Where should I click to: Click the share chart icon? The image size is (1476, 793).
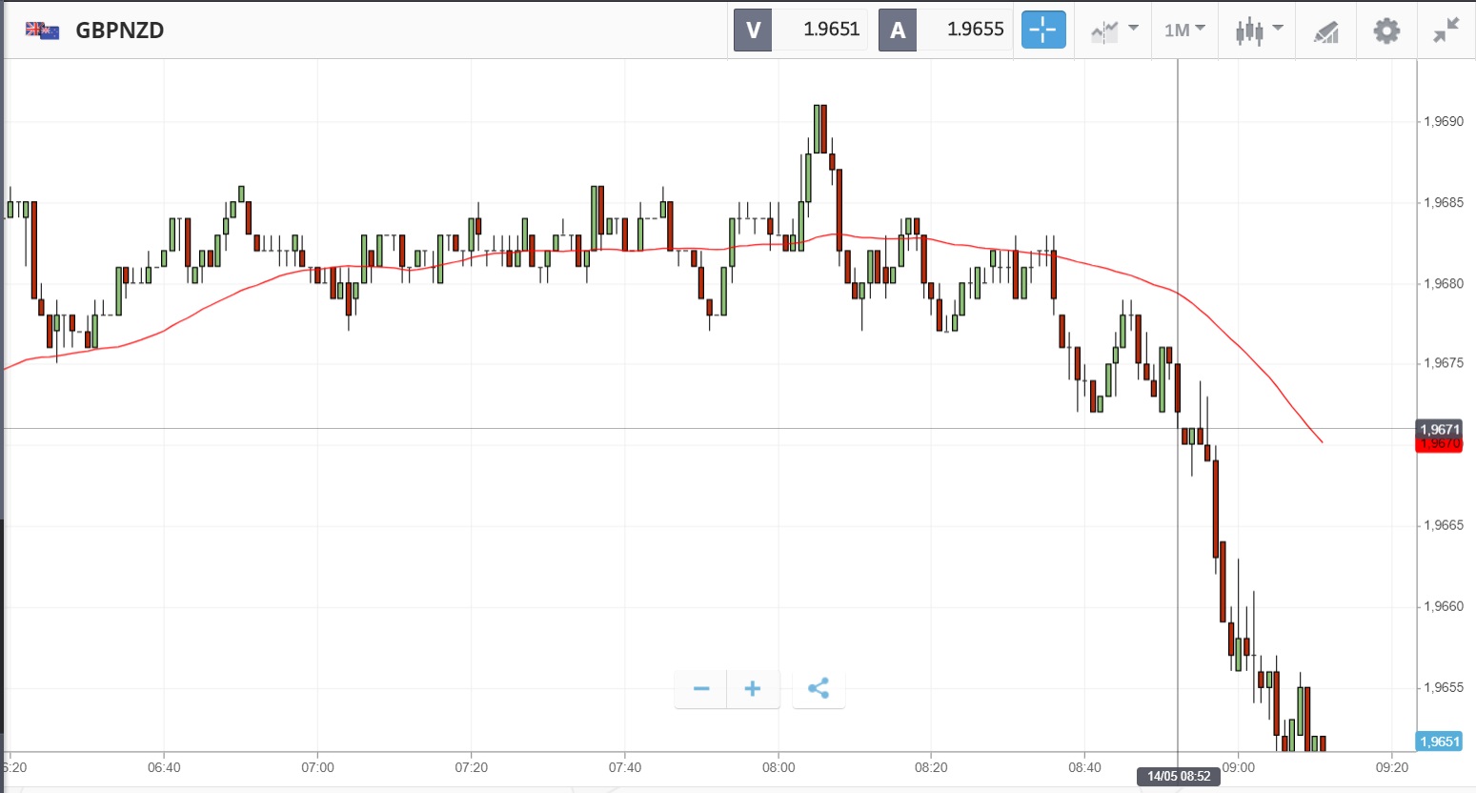818,688
